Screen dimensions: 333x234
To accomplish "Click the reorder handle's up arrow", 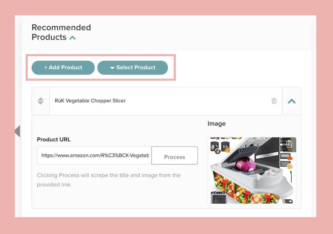I will 41,99.
